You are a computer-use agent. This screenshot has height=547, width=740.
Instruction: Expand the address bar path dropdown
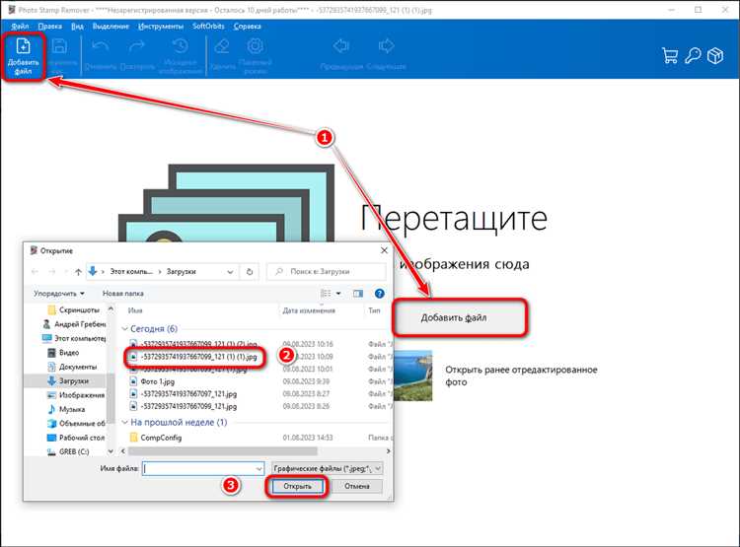click(x=230, y=272)
